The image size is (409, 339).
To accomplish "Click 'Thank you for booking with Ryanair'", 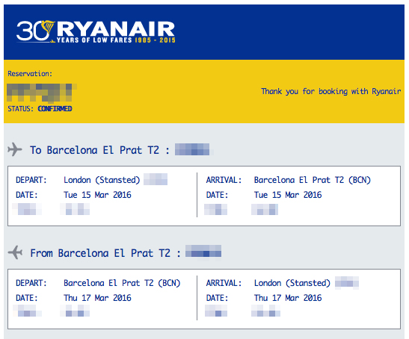I will [x=331, y=91].
